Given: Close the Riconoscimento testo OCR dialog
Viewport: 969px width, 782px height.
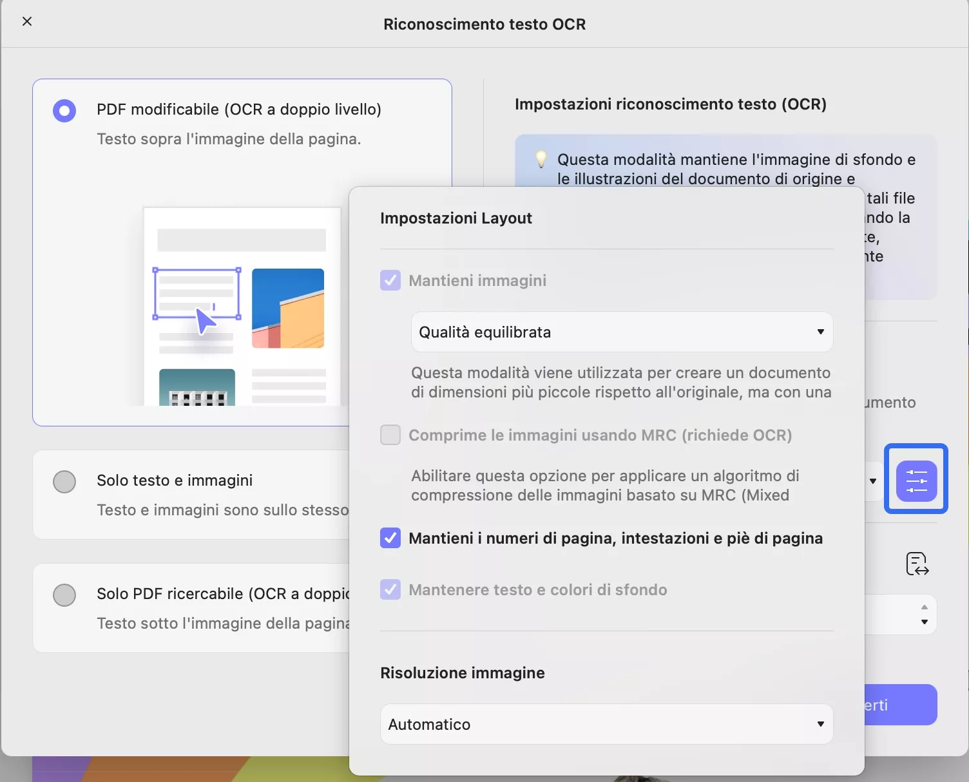Looking at the screenshot, I should click(26, 21).
